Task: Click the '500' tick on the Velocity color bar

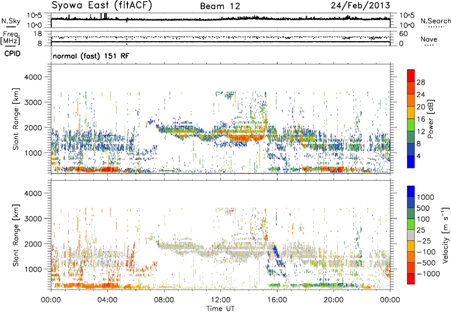Action: (x=423, y=208)
